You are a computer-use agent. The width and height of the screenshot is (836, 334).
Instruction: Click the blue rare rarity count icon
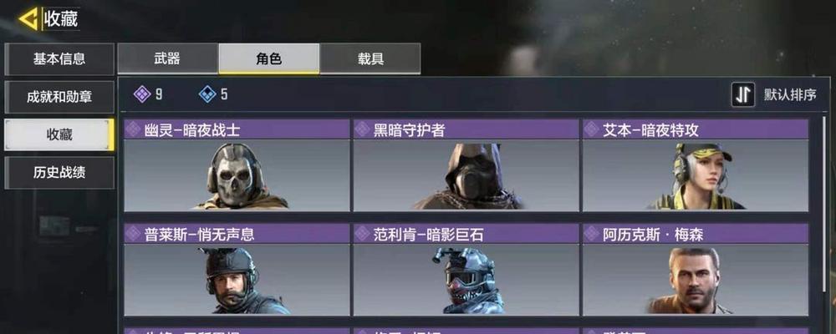pyautogui.click(x=206, y=95)
